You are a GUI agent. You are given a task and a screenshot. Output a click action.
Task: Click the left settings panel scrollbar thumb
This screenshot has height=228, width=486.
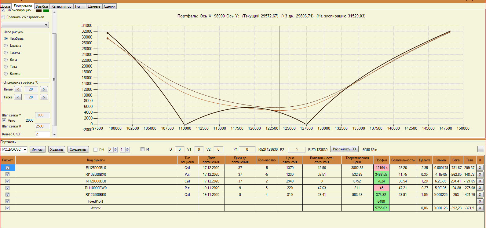pos(54,79)
